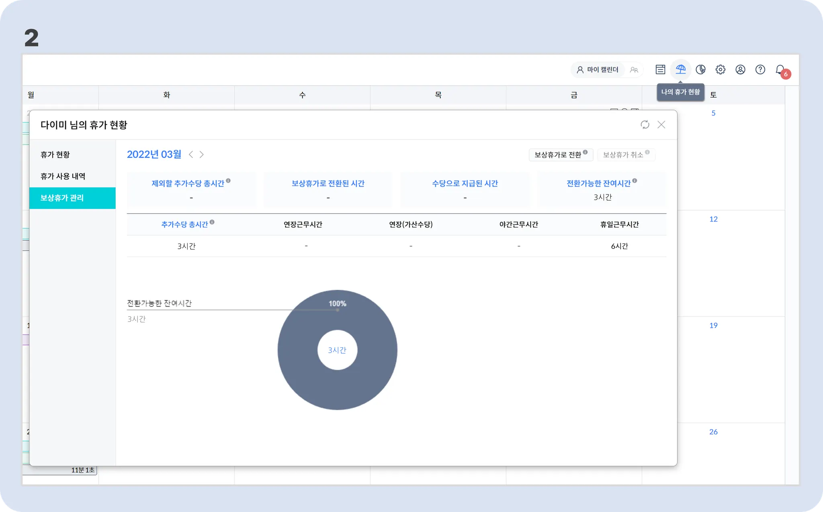823x512 pixels.
Task: Open 휴가 현황 sidebar tab
Action: 55,154
